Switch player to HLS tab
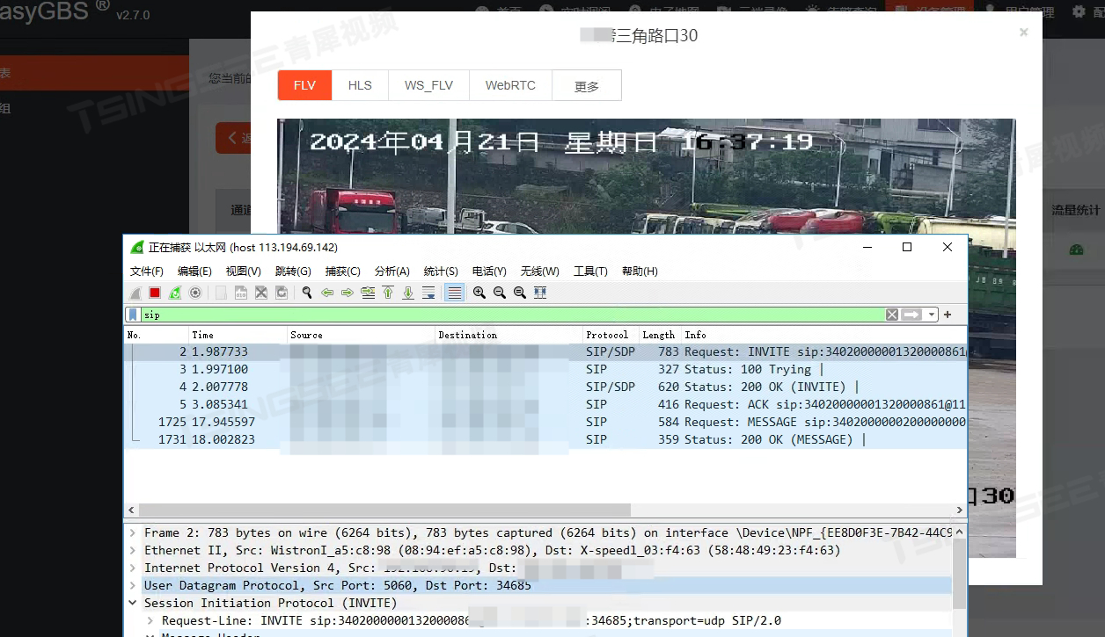Image resolution: width=1105 pixels, height=637 pixels. (x=360, y=85)
